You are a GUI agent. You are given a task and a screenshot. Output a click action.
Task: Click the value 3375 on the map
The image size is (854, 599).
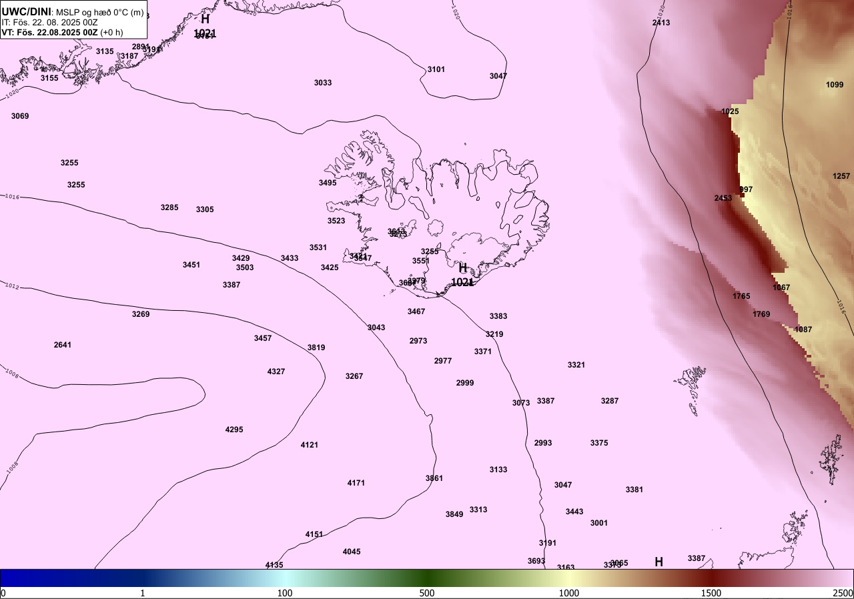click(x=599, y=443)
